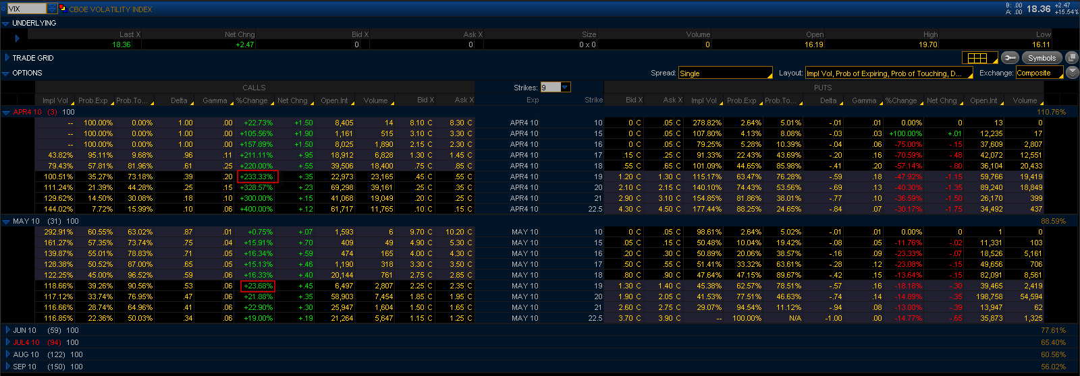1080x376 pixels.
Task: Expand the JUN 10 expiration
Action: 8,330
